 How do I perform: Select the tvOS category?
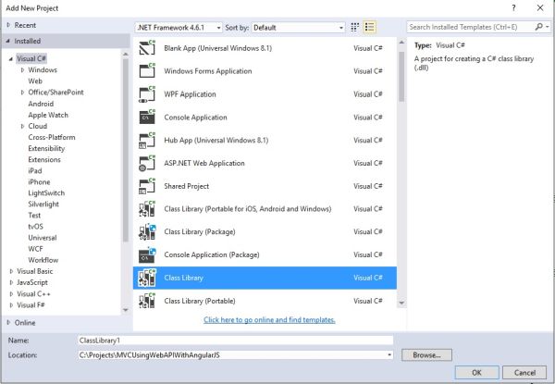(x=35, y=227)
